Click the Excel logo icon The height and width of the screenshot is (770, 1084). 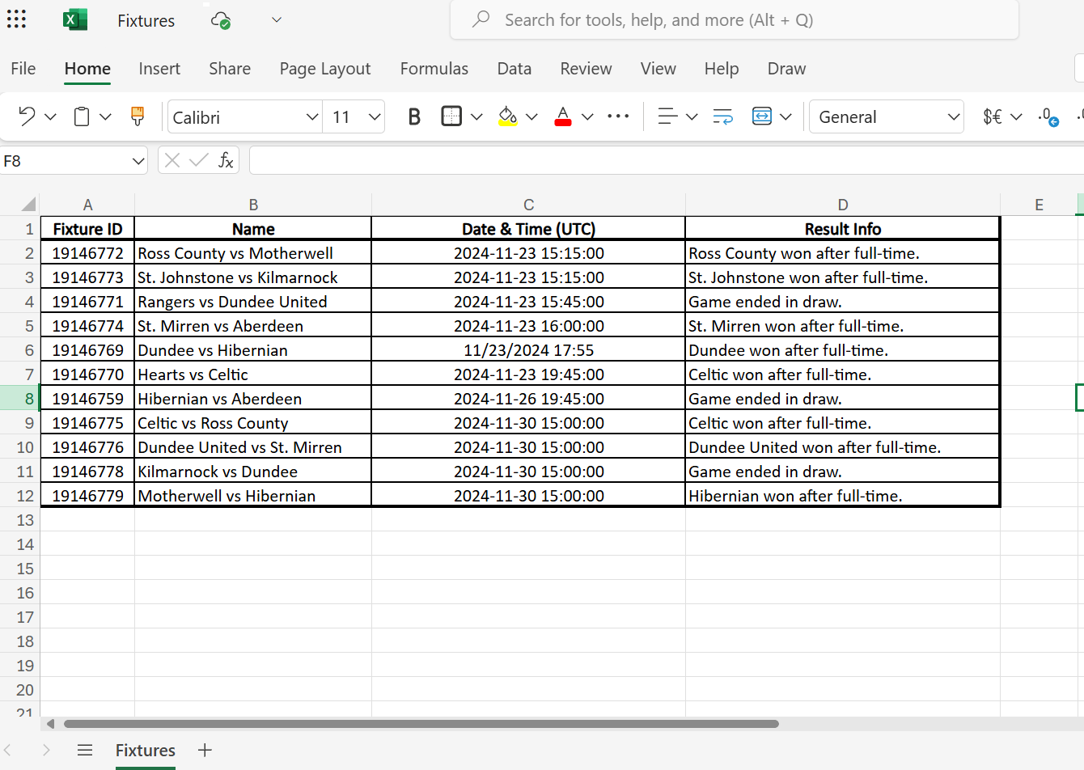[75, 19]
